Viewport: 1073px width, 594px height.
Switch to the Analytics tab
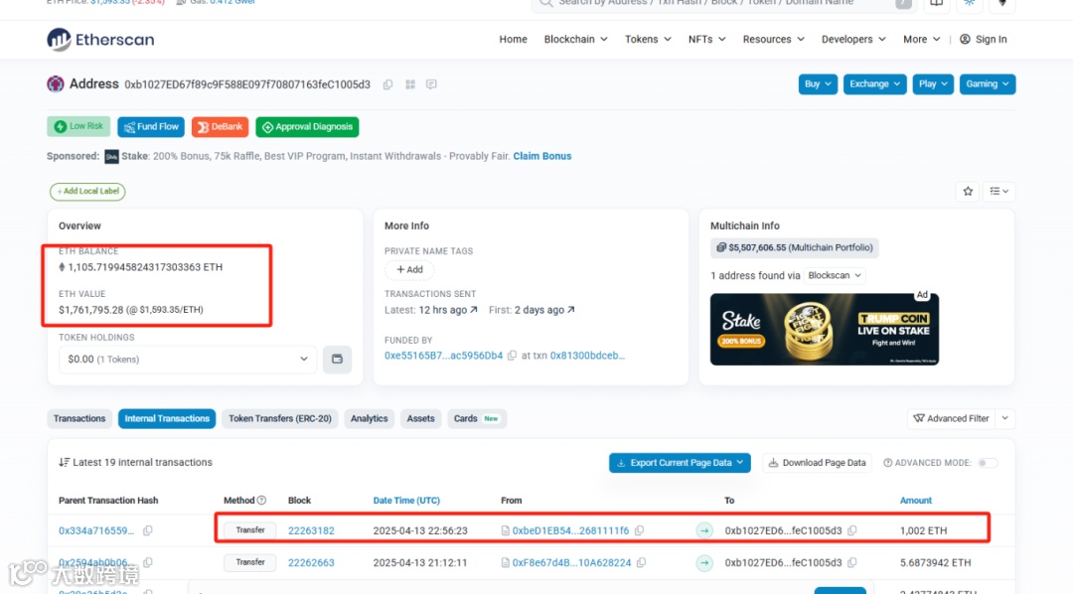coord(369,419)
